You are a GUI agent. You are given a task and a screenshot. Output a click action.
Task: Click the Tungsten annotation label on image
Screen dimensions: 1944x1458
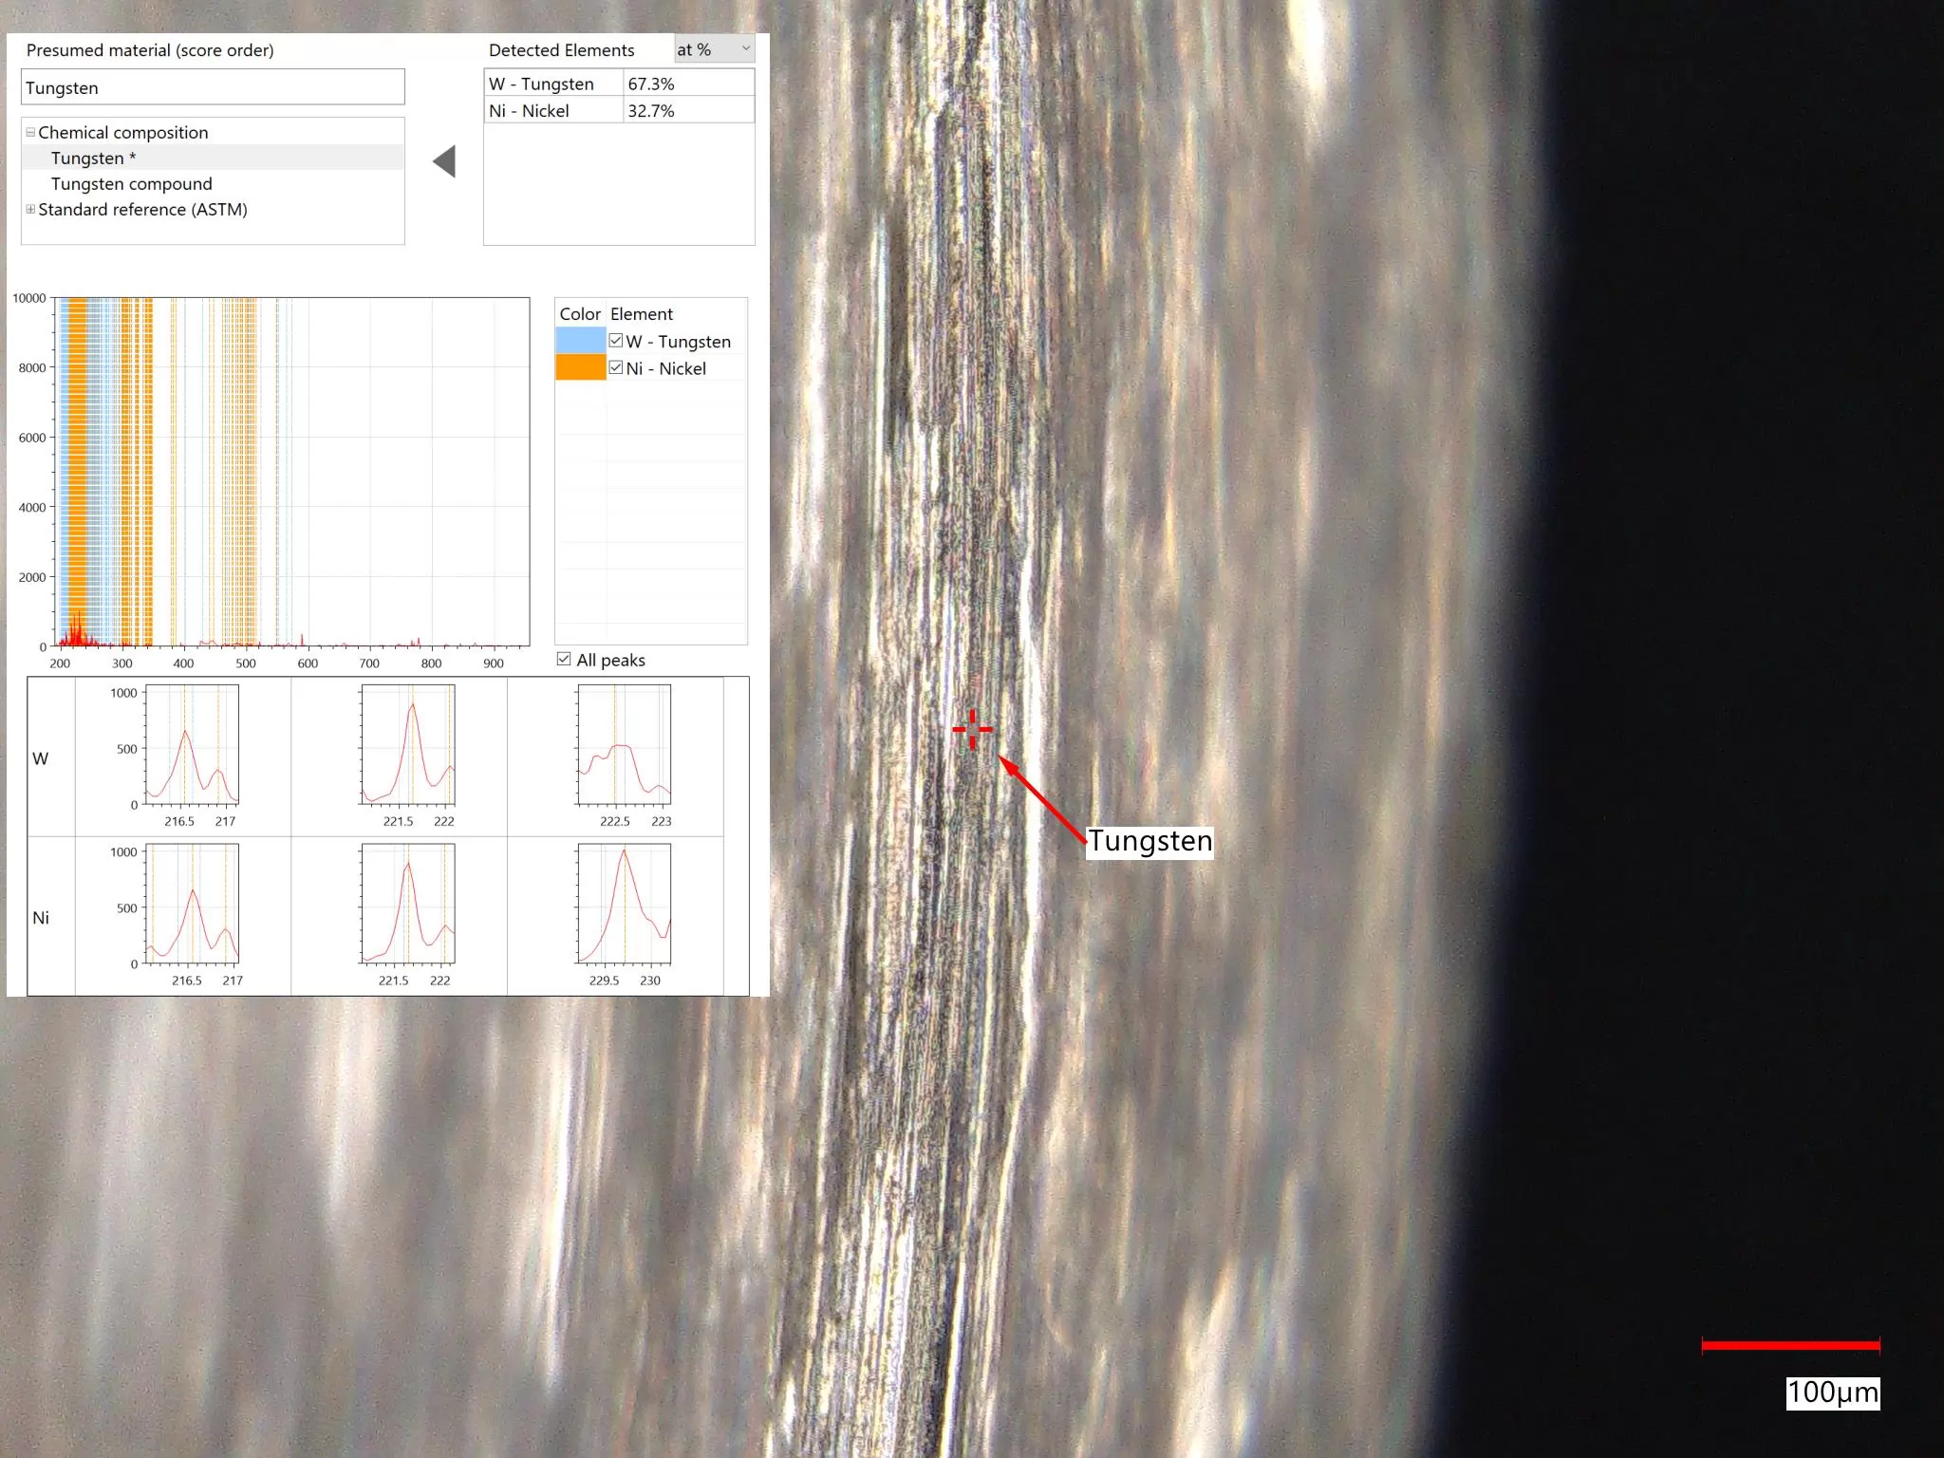(1150, 841)
